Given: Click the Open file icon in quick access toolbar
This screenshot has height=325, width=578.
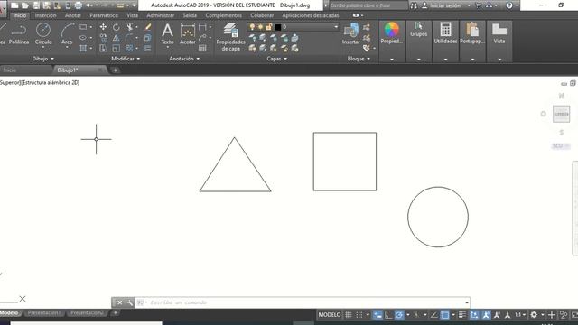Looking at the screenshot, I should coord(25,5).
